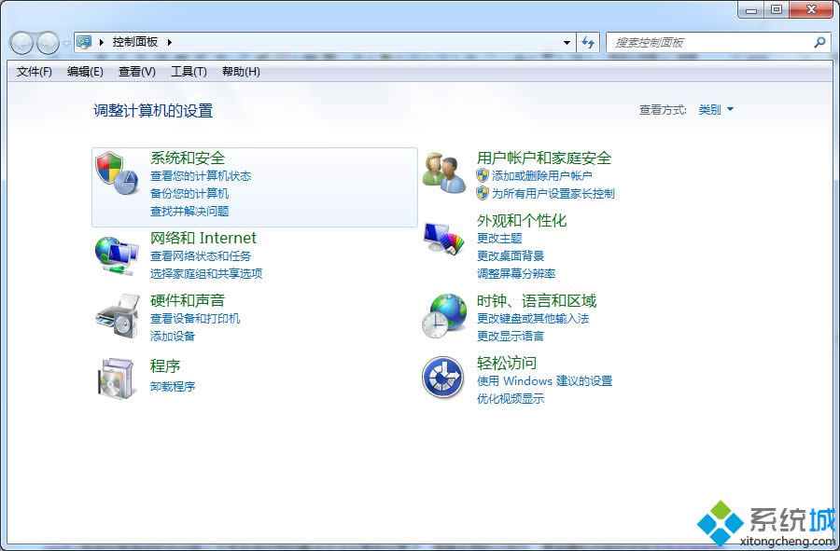Open the 工具(T) menu

189,72
